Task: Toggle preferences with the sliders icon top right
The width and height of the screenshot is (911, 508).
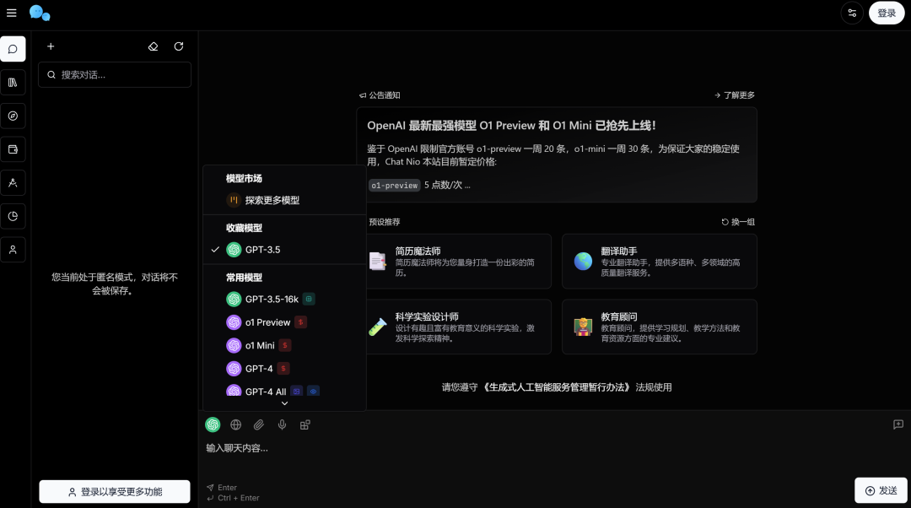Action: pos(851,13)
